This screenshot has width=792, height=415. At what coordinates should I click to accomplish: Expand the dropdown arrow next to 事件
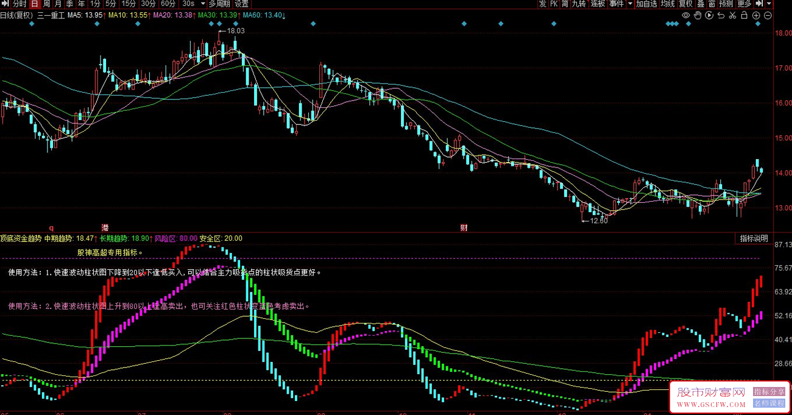pos(630,4)
